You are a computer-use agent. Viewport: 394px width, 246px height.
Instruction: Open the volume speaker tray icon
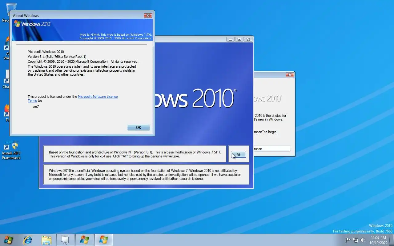coord(363,240)
